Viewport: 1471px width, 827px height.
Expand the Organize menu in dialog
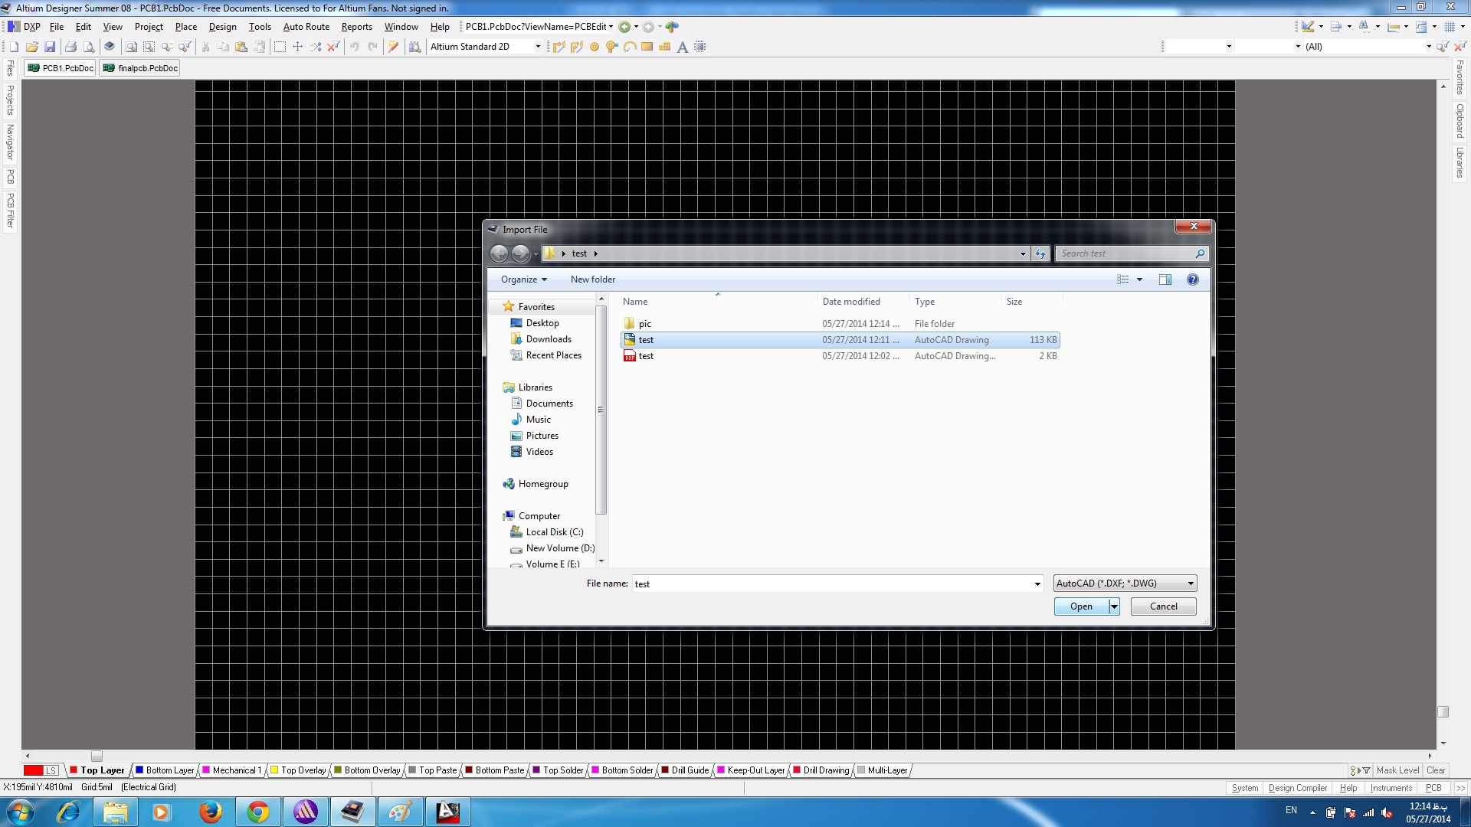pos(524,279)
